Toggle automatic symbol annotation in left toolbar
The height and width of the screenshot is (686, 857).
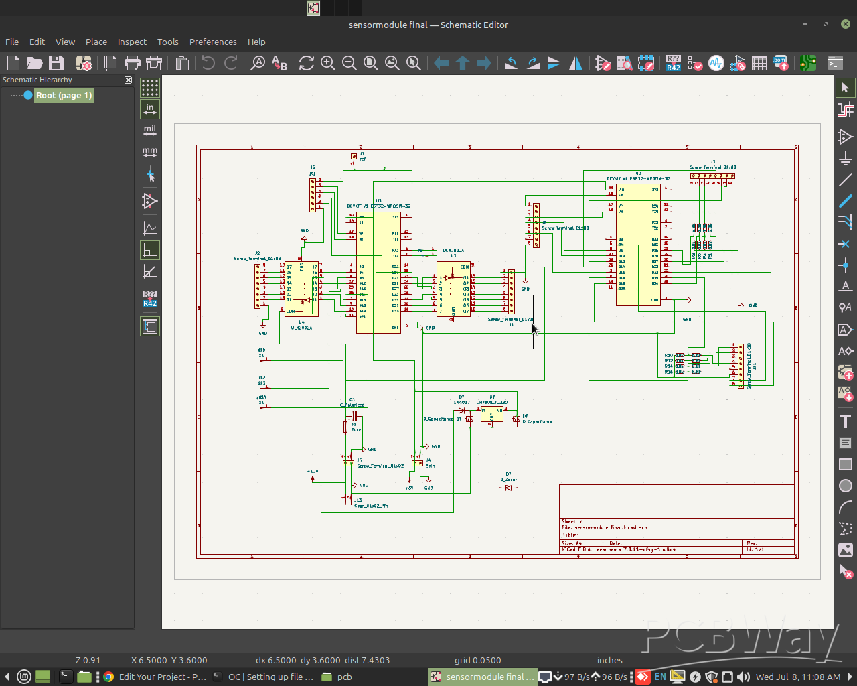pos(150,299)
